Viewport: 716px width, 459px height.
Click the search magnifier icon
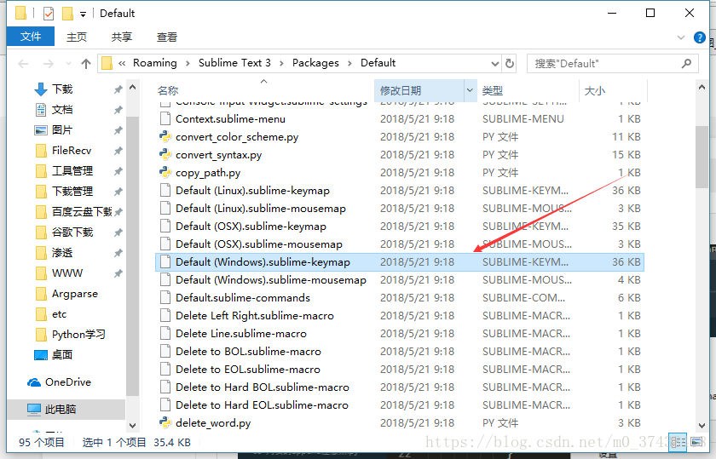point(686,63)
